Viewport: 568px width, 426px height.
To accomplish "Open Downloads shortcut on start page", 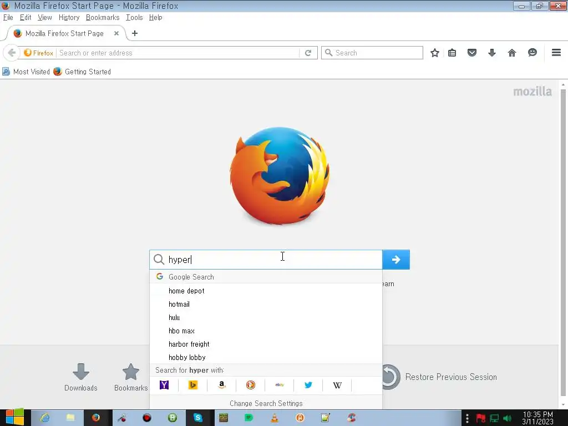I will 81,377.
